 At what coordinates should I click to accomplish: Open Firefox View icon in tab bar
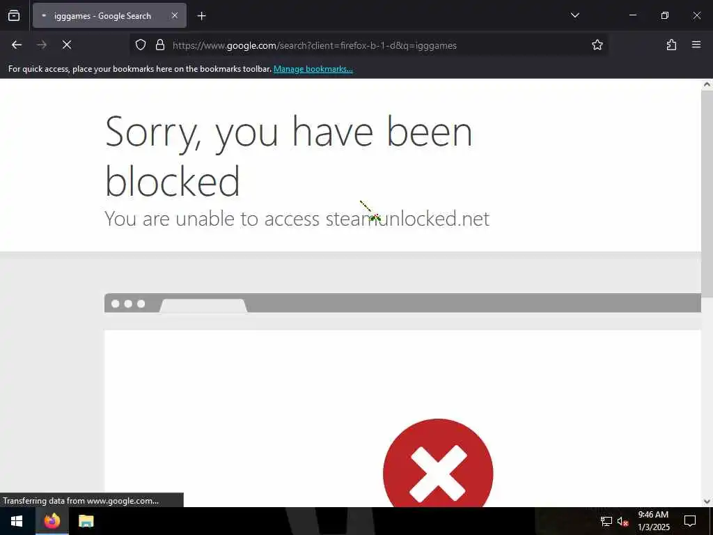click(x=14, y=16)
